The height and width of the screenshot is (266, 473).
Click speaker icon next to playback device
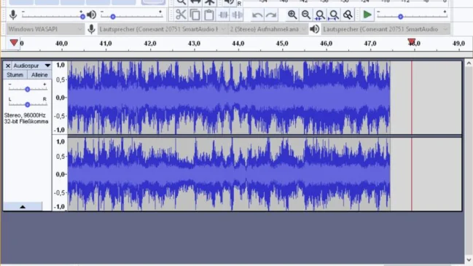pyautogui.click(x=315, y=29)
